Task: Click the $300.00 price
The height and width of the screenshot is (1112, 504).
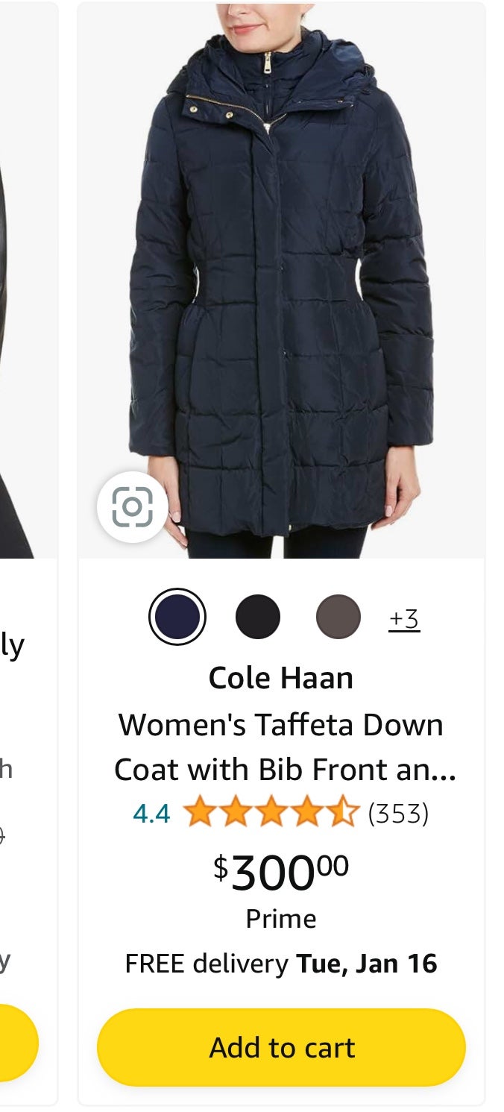Action: 281,872
